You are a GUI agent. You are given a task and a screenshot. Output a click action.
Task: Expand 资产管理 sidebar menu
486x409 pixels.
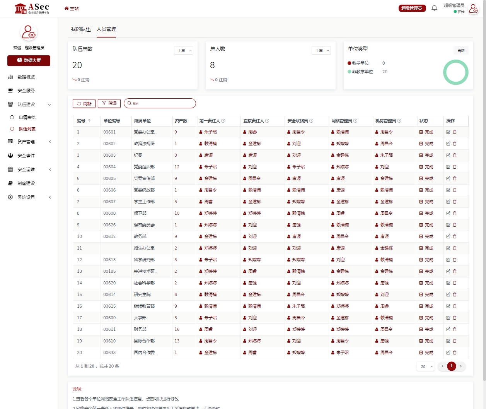coord(29,142)
